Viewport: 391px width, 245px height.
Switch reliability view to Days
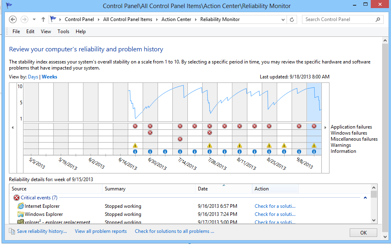tap(33, 76)
